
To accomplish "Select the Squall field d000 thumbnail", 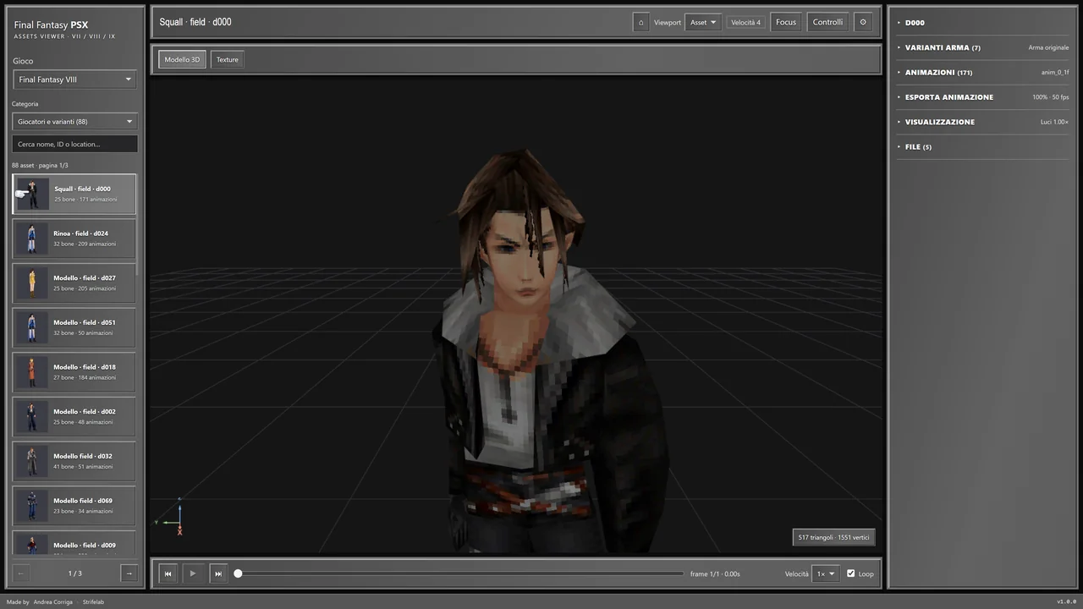I will coord(32,194).
